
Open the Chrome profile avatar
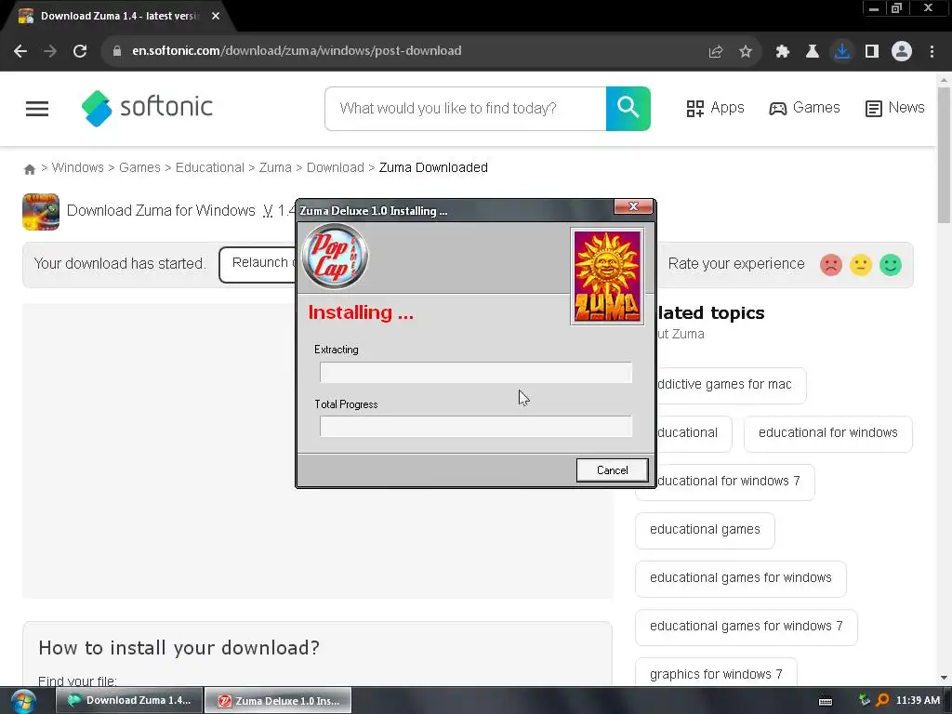(x=902, y=51)
